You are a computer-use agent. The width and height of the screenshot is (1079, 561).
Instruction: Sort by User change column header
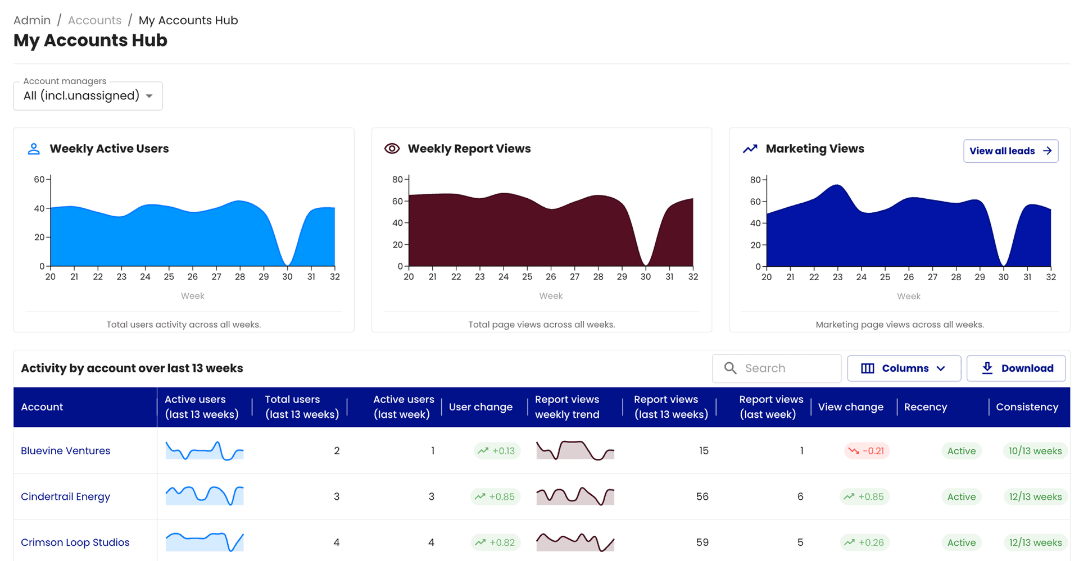(480, 407)
